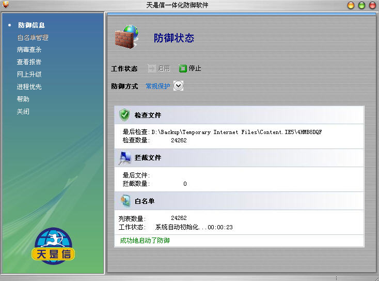Click the last checked path D:\Backup\Temporary Internet Files

236,132
